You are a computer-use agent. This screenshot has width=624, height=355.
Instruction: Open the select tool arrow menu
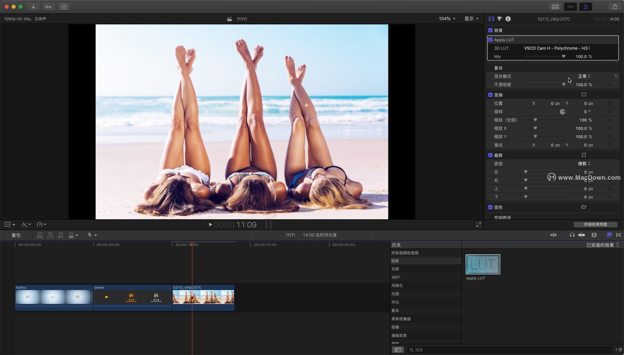92,235
